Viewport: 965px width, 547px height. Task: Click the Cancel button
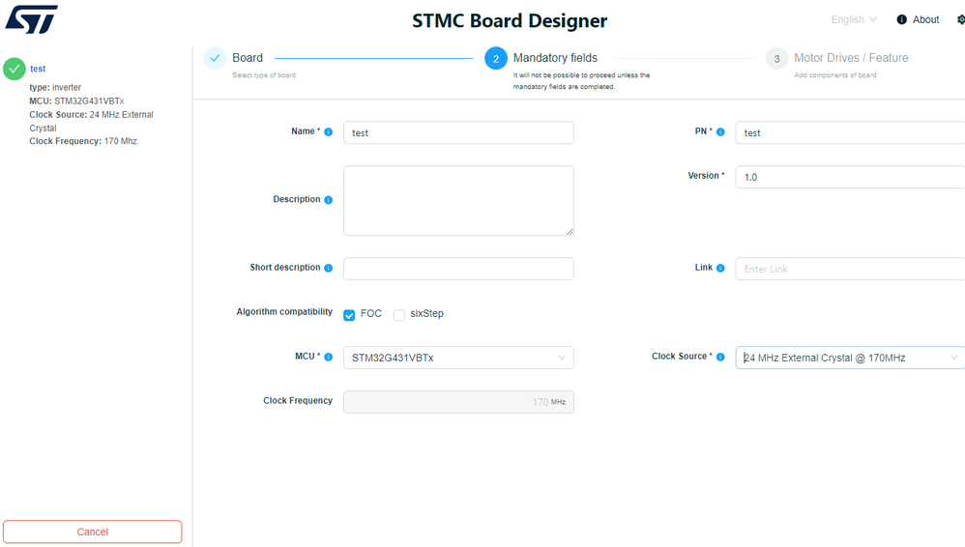[92, 532]
